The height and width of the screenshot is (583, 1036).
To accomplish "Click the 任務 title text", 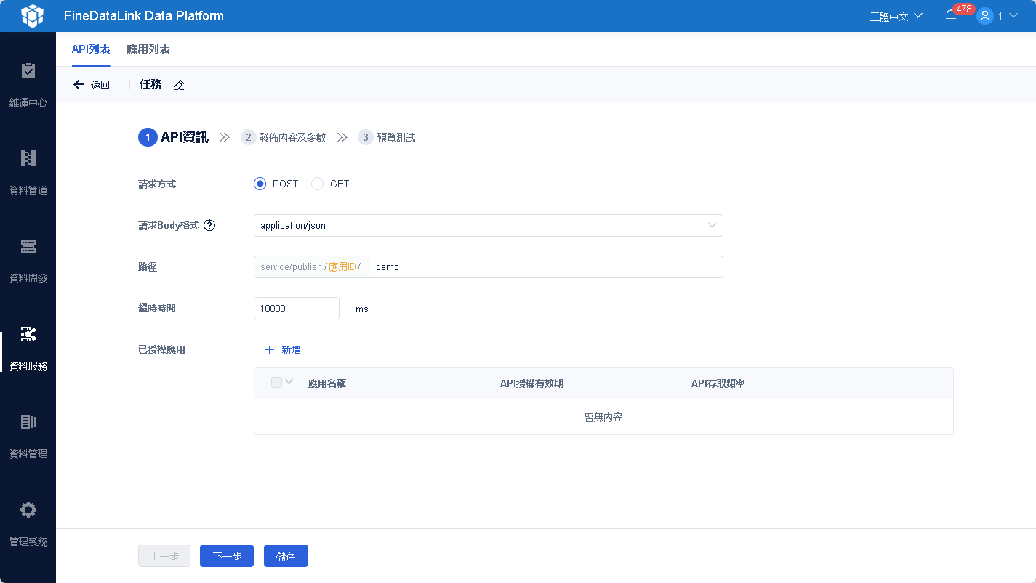I will click(150, 84).
